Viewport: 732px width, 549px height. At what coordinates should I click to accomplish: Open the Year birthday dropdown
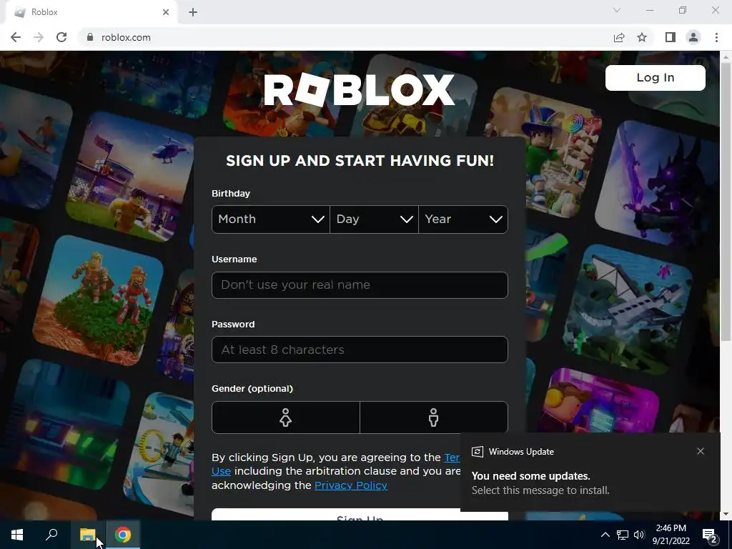(x=463, y=219)
